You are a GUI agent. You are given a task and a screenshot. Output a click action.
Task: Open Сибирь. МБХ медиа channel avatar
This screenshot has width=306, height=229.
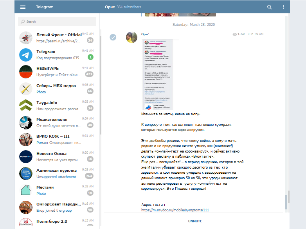click(x=26, y=89)
